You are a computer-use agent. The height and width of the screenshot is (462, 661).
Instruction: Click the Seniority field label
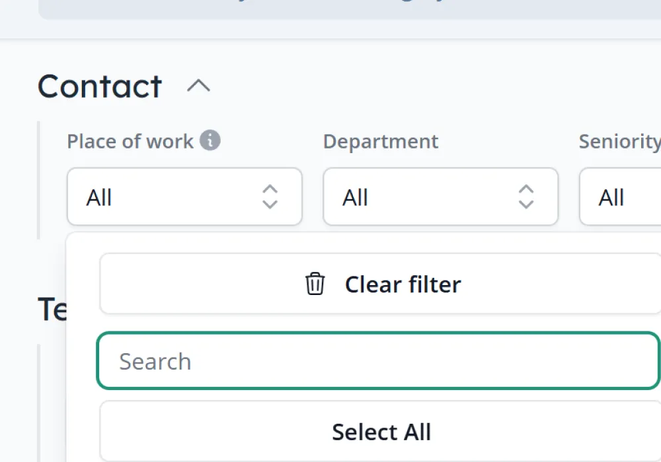[x=620, y=142]
